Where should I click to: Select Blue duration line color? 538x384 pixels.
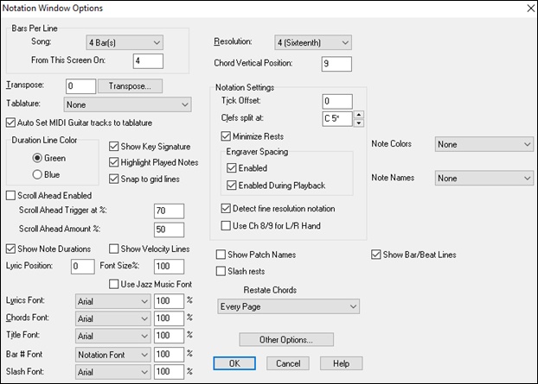click(36, 175)
